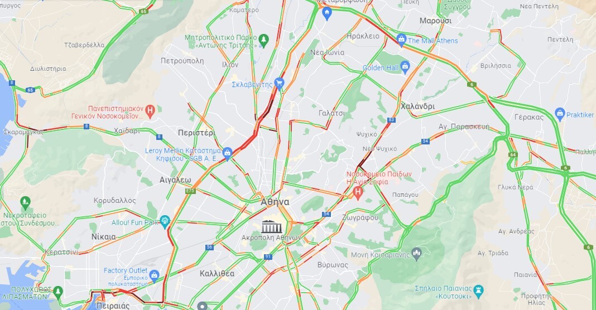Click the blue home pin near Μεταμόρφωση
The image size is (596, 310).
(327, 13)
